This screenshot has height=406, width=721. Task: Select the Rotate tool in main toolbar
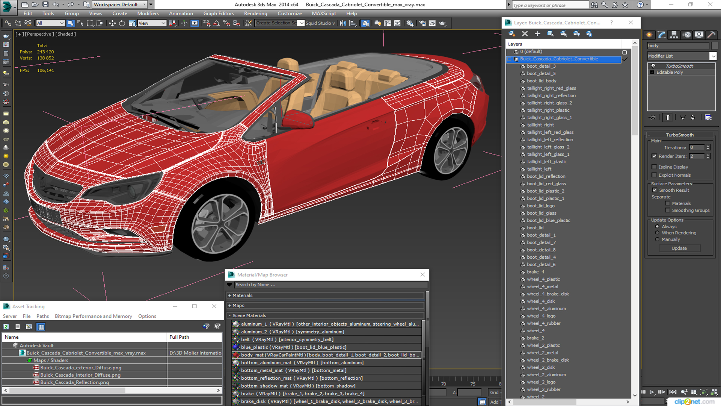click(122, 23)
